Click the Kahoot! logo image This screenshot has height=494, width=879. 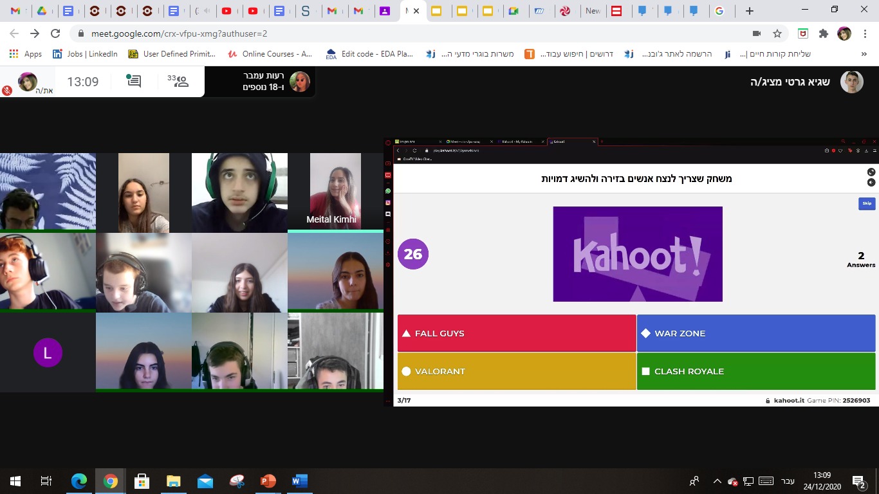pyautogui.click(x=638, y=254)
